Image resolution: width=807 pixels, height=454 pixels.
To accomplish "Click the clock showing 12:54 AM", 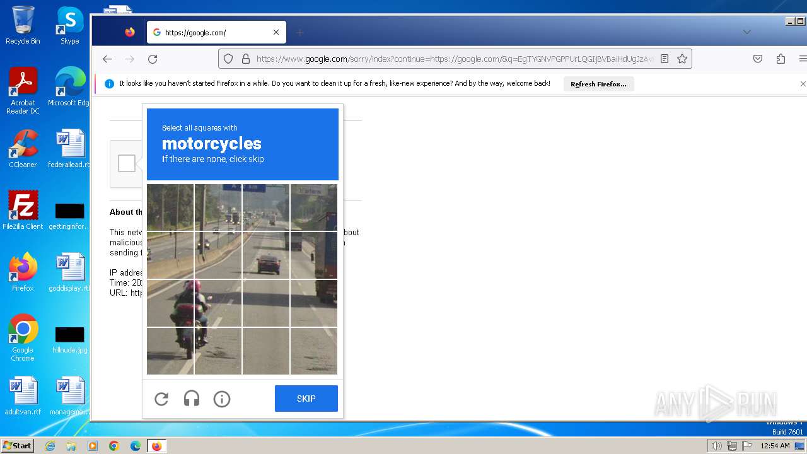I will pyautogui.click(x=775, y=446).
